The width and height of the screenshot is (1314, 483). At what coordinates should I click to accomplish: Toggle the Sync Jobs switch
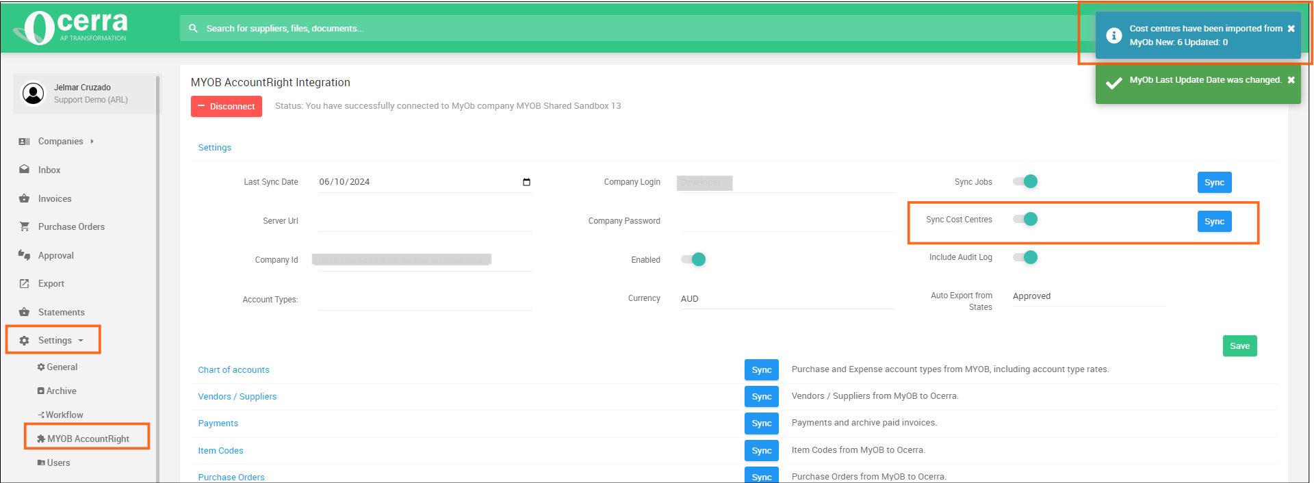click(1025, 181)
